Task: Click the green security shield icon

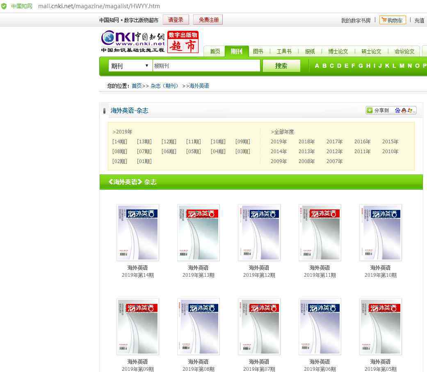Action: 4,6
